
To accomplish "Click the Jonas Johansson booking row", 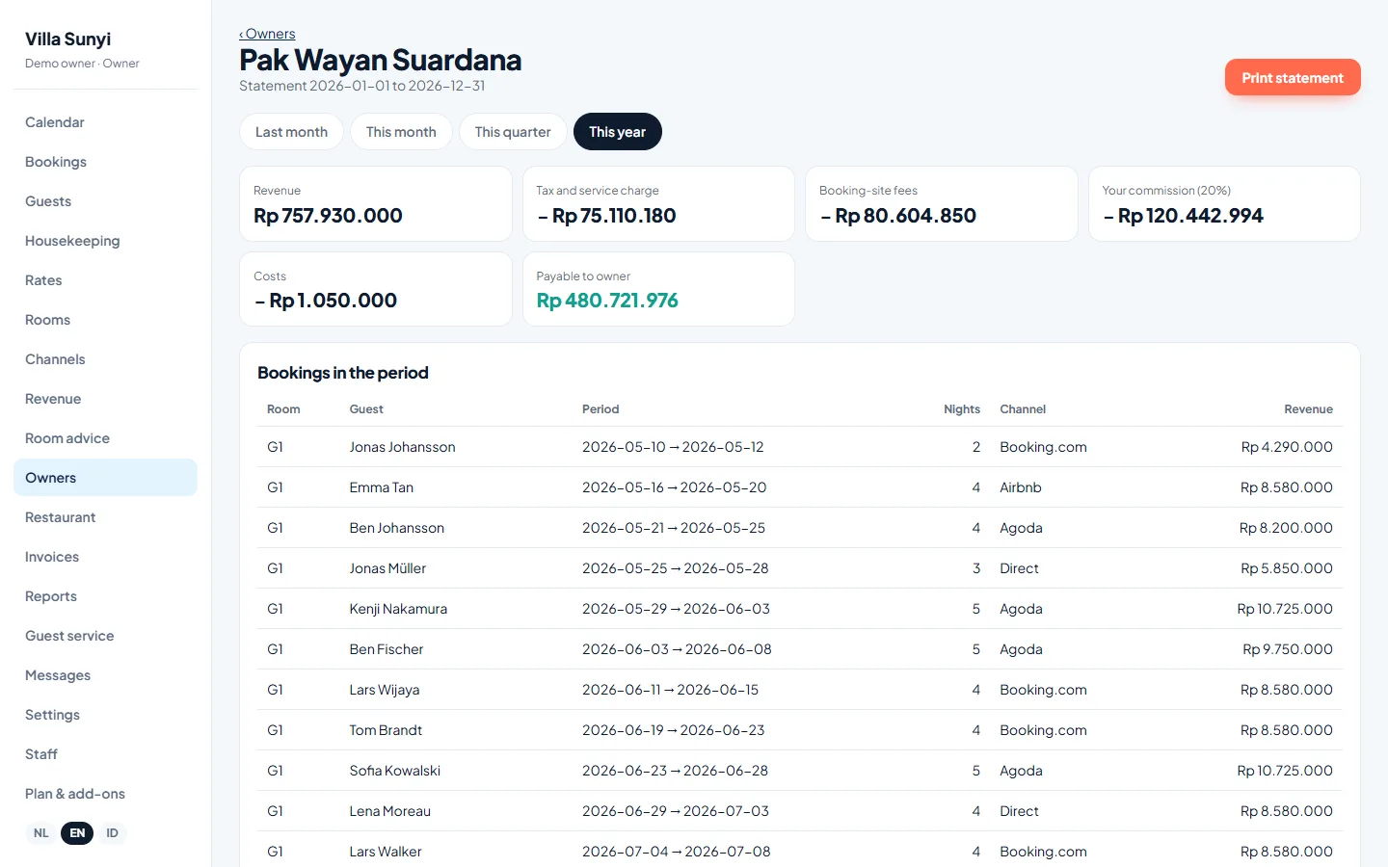I will point(800,447).
